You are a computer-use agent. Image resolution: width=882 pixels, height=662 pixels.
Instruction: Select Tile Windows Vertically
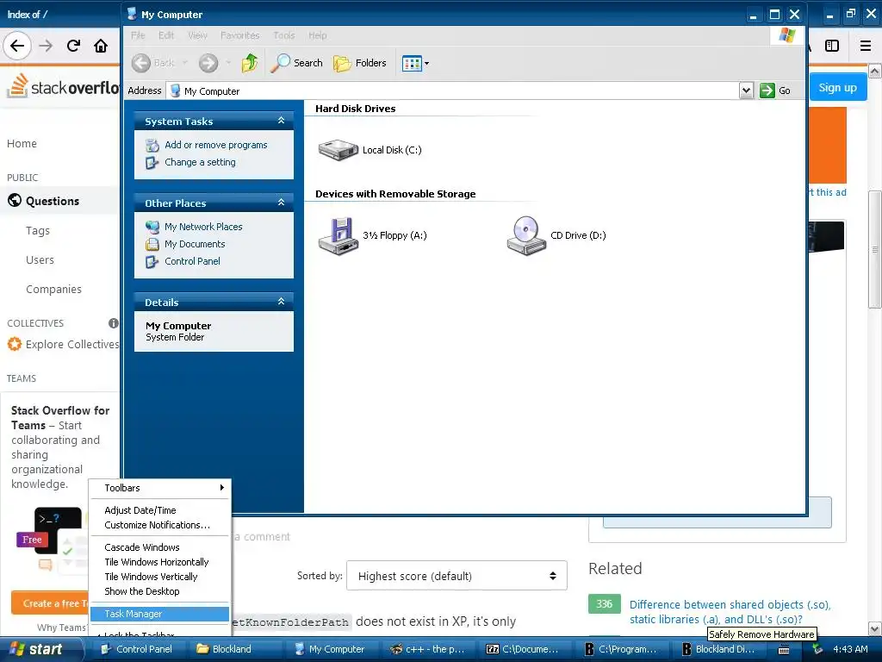pos(159,577)
